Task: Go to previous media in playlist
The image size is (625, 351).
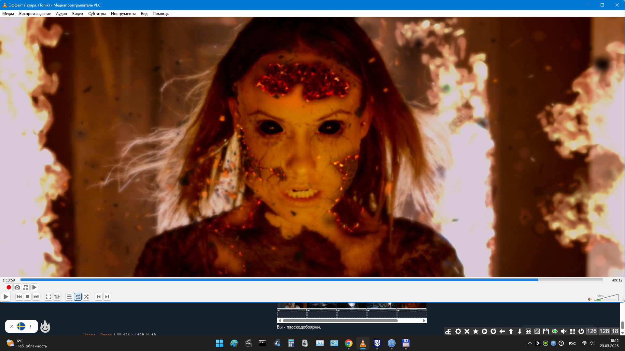Action: coord(19,297)
